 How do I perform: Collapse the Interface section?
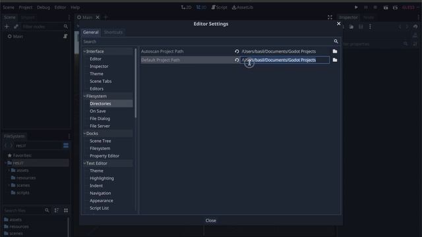tap(84, 51)
